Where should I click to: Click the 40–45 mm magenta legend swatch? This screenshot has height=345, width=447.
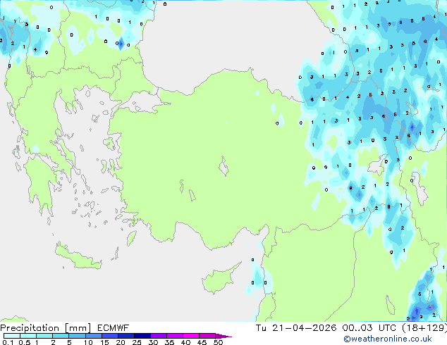[x=191, y=336]
